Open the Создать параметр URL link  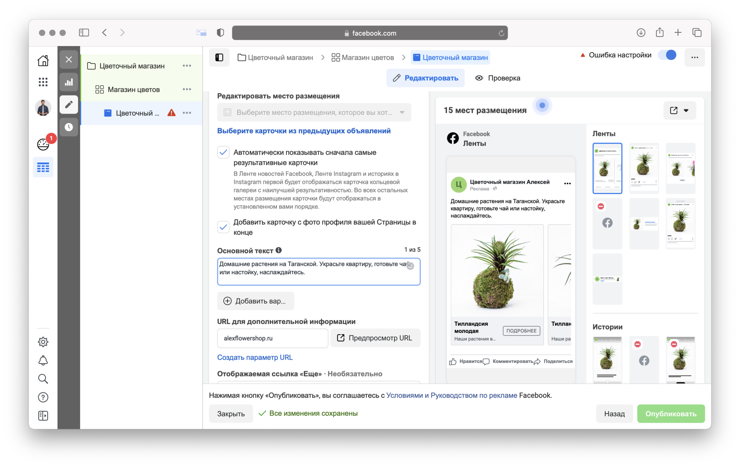click(255, 357)
